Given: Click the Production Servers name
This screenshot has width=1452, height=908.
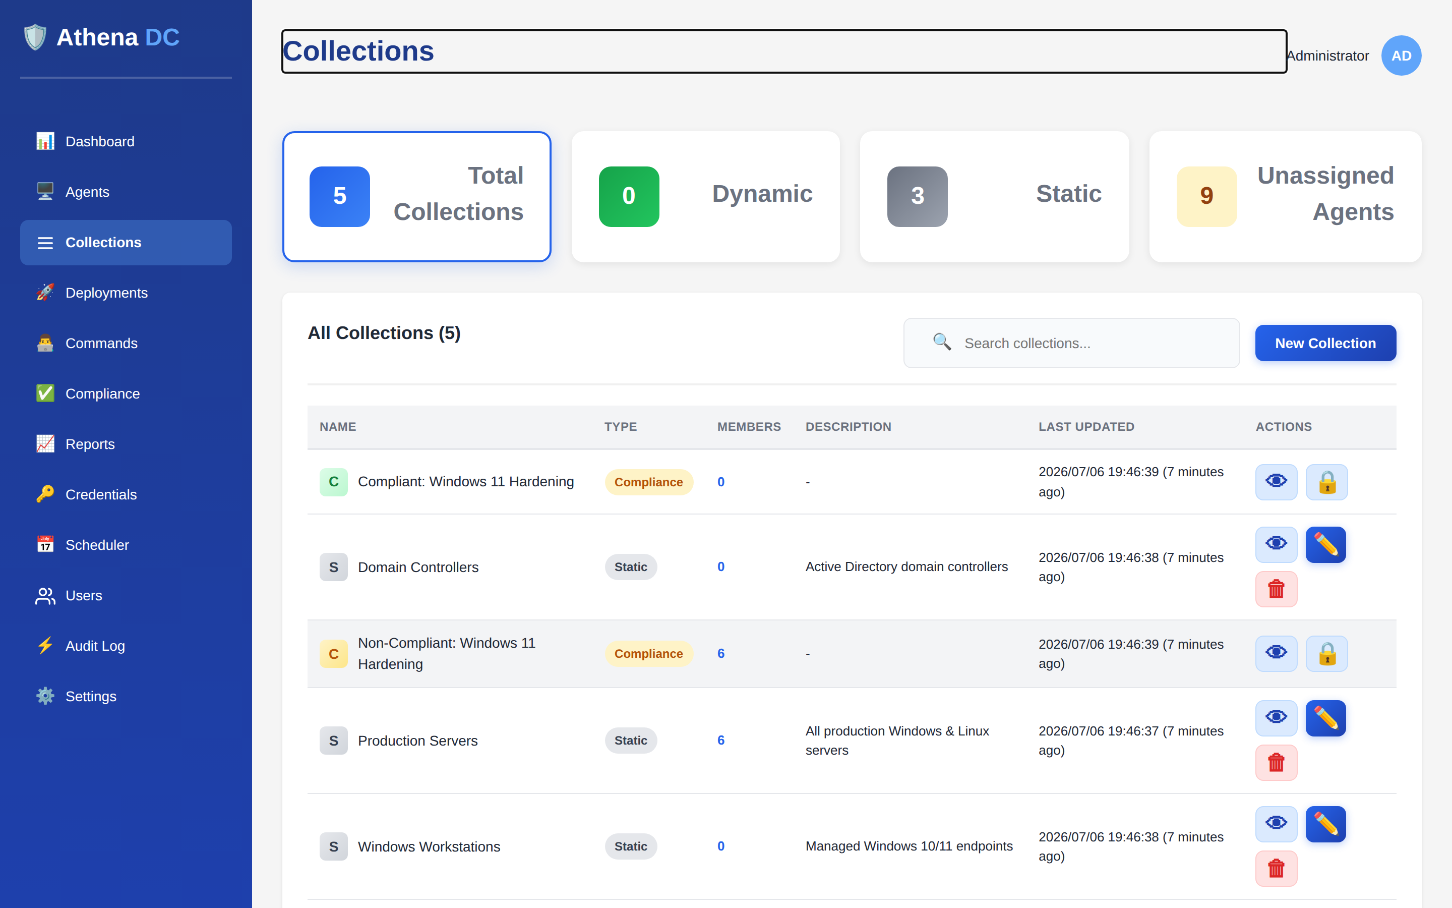Looking at the screenshot, I should (x=417, y=741).
